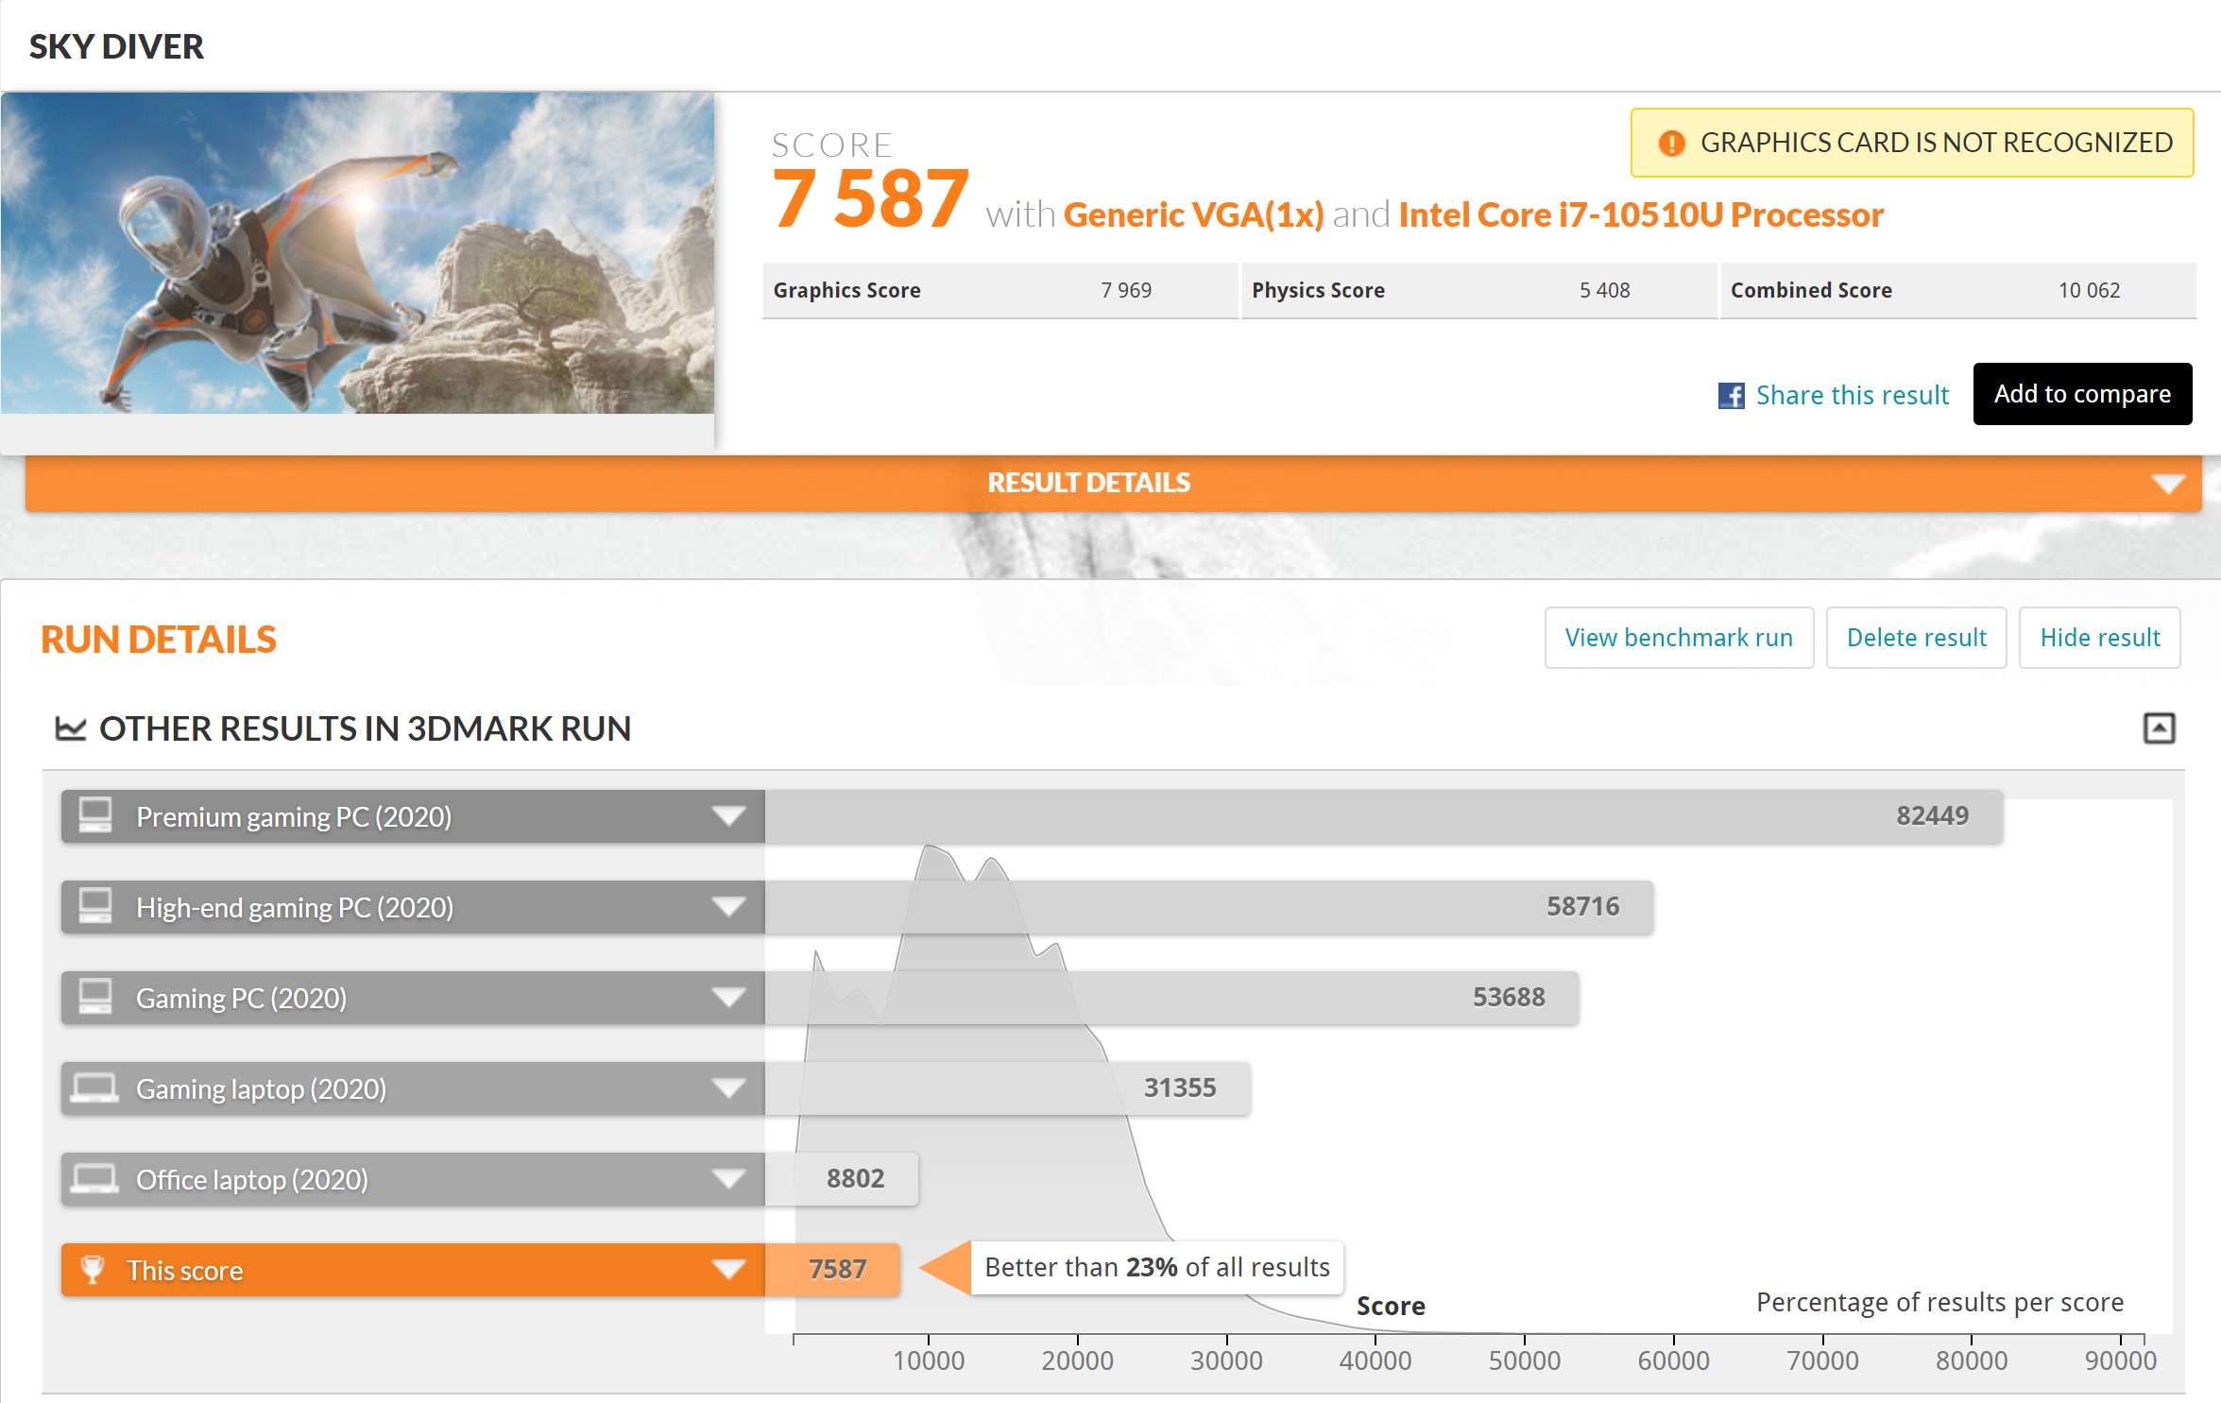Expand Office laptop (2020) dropdown arrow
The image size is (2221, 1403).
[x=728, y=1179]
